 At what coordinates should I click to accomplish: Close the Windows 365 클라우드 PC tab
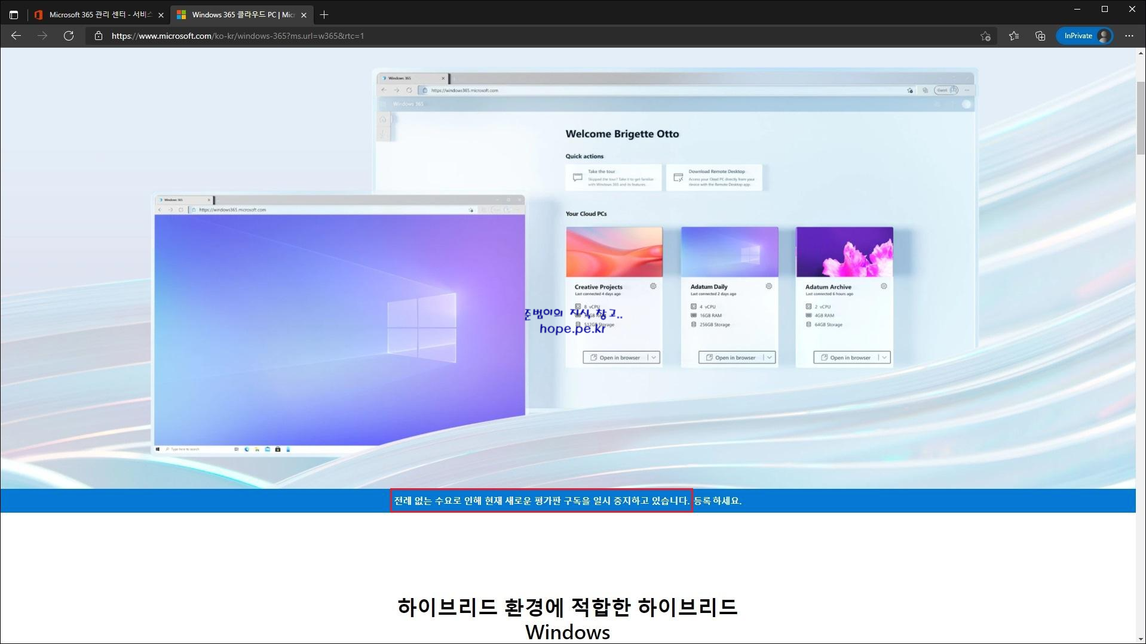coord(304,15)
